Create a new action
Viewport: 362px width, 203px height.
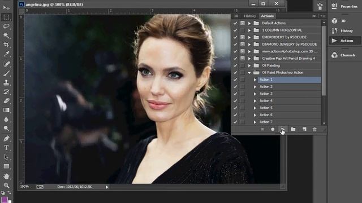[304, 129]
